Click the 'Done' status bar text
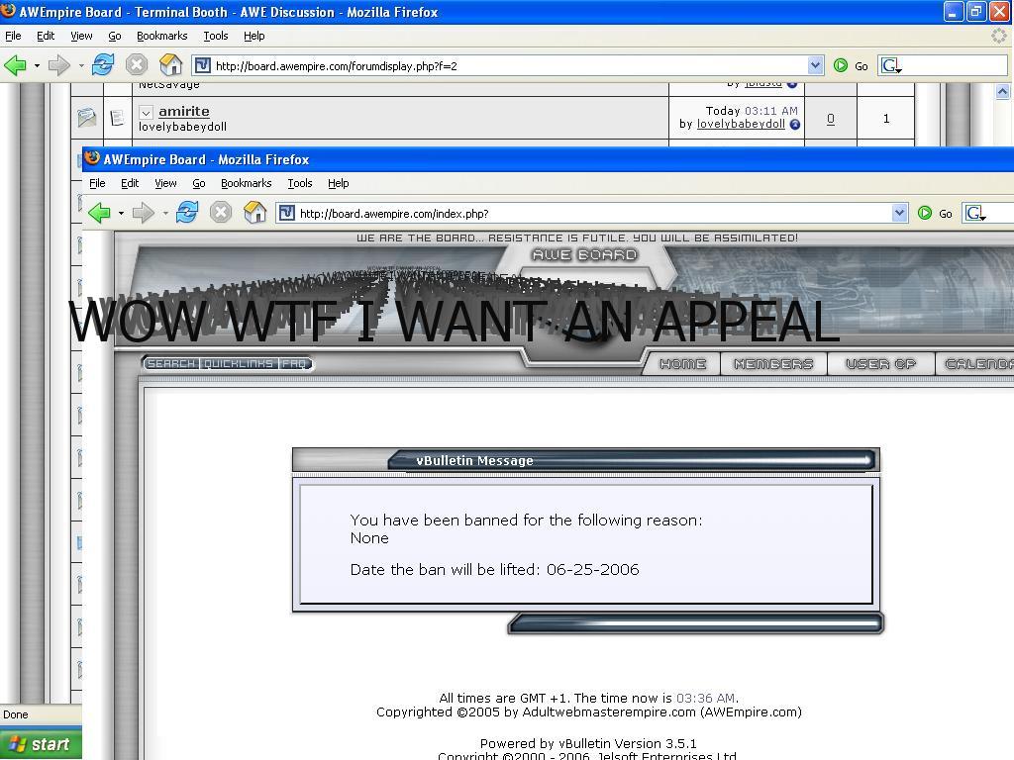 16,714
